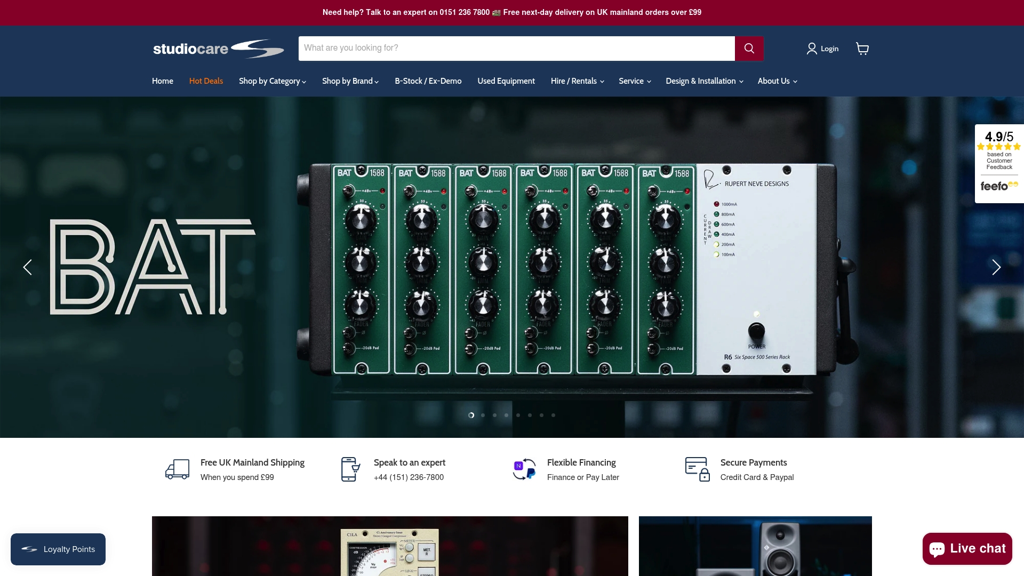This screenshot has width=1024, height=576.
Task: Open the Feefo 4.9/5 rating widget
Action: (x=999, y=163)
